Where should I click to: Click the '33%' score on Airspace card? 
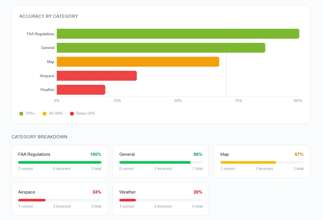point(97,192)
